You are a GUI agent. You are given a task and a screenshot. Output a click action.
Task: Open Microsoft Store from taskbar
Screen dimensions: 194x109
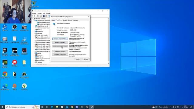(x=62, y=107)
